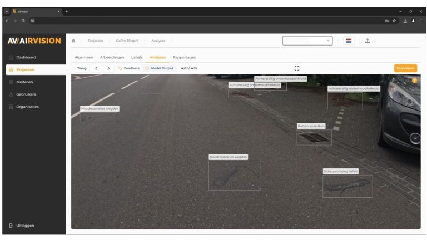Select the Putten en kolken label
Viewport: 427px width, 240px height.
pos(311,126)
